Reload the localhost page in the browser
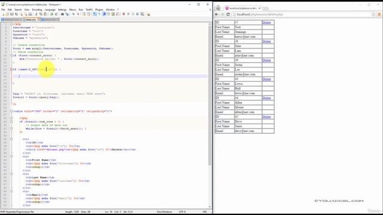Image resolution: width=383 pixels, height=215 pixels. tap(228, 14)
